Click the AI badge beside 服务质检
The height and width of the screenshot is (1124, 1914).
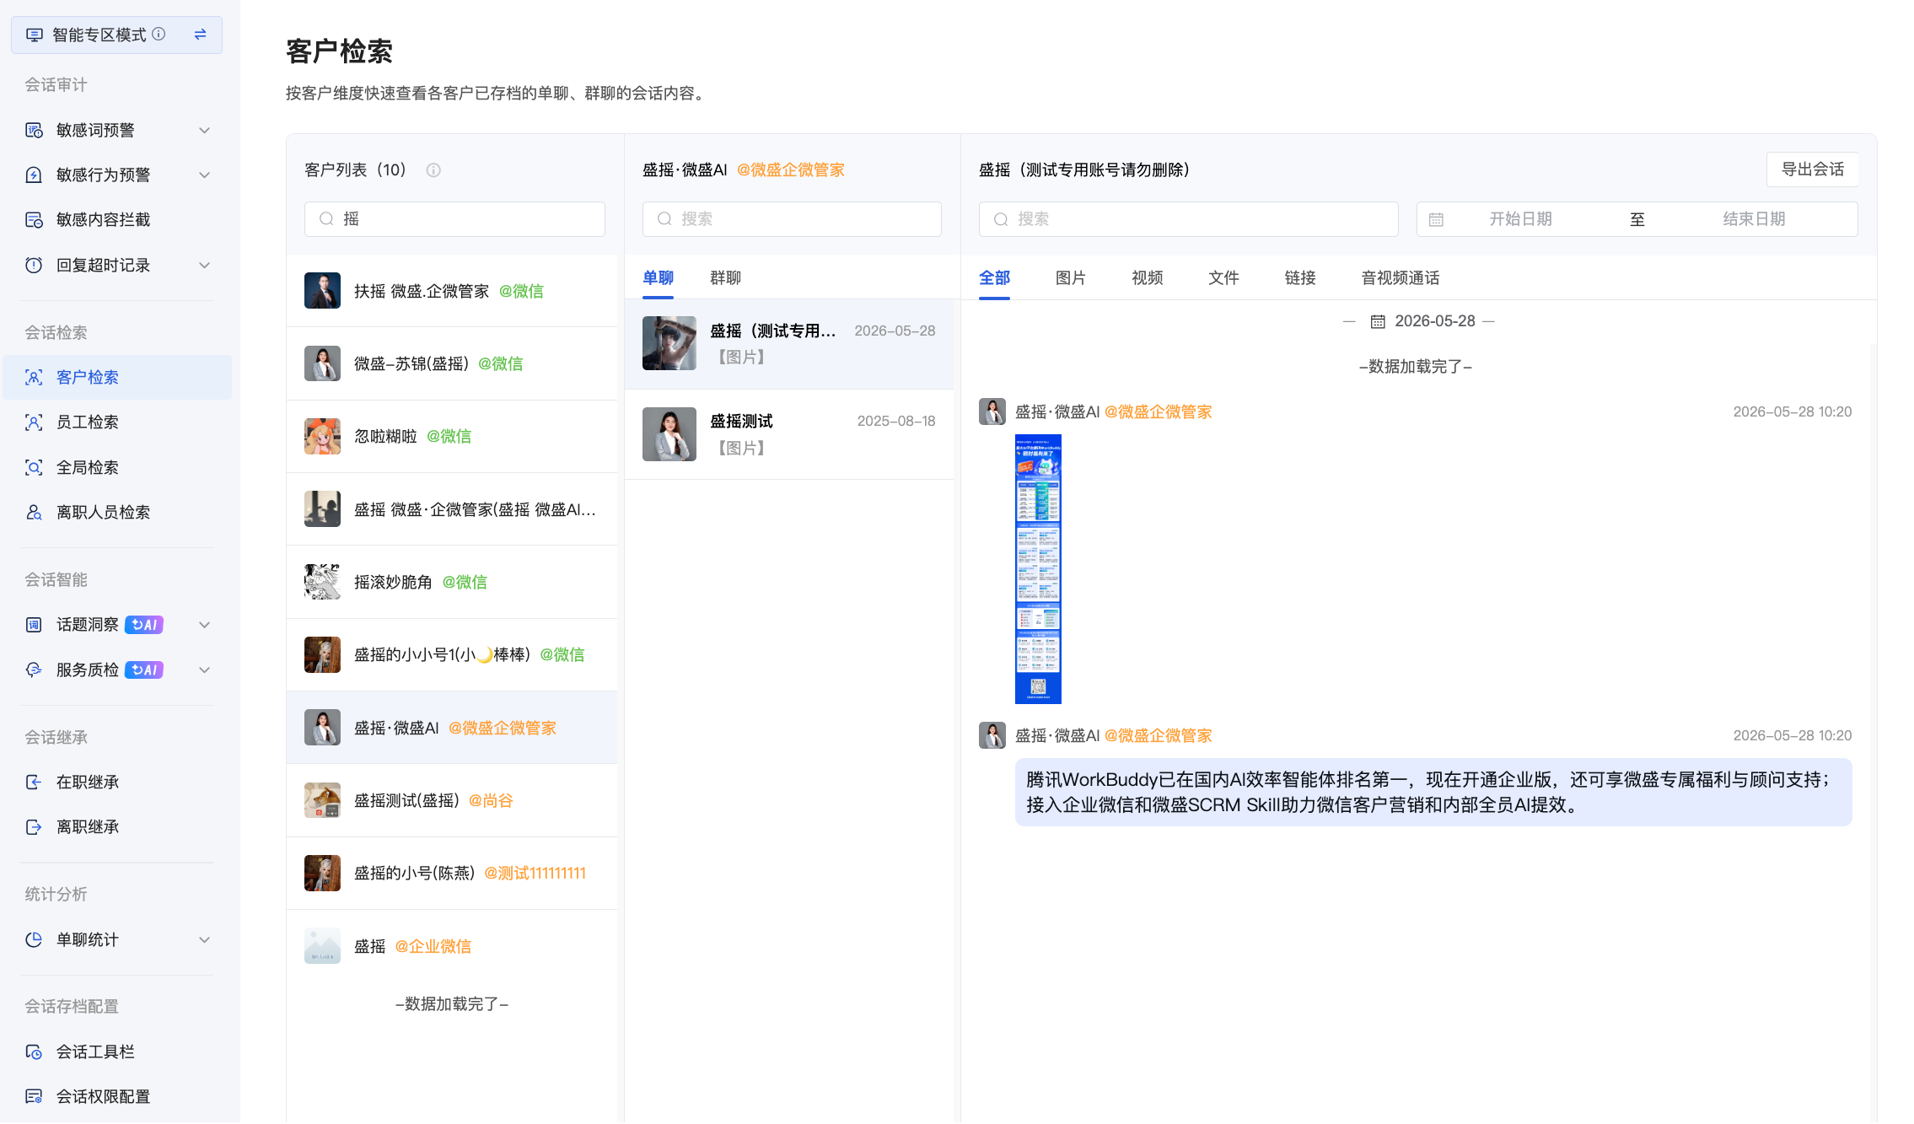(144, 670)
